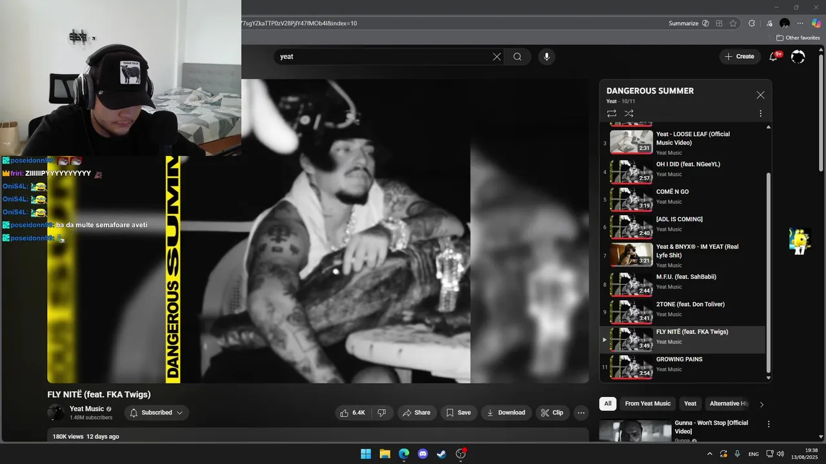Open the Edge profile avatar

coord(785,23)
